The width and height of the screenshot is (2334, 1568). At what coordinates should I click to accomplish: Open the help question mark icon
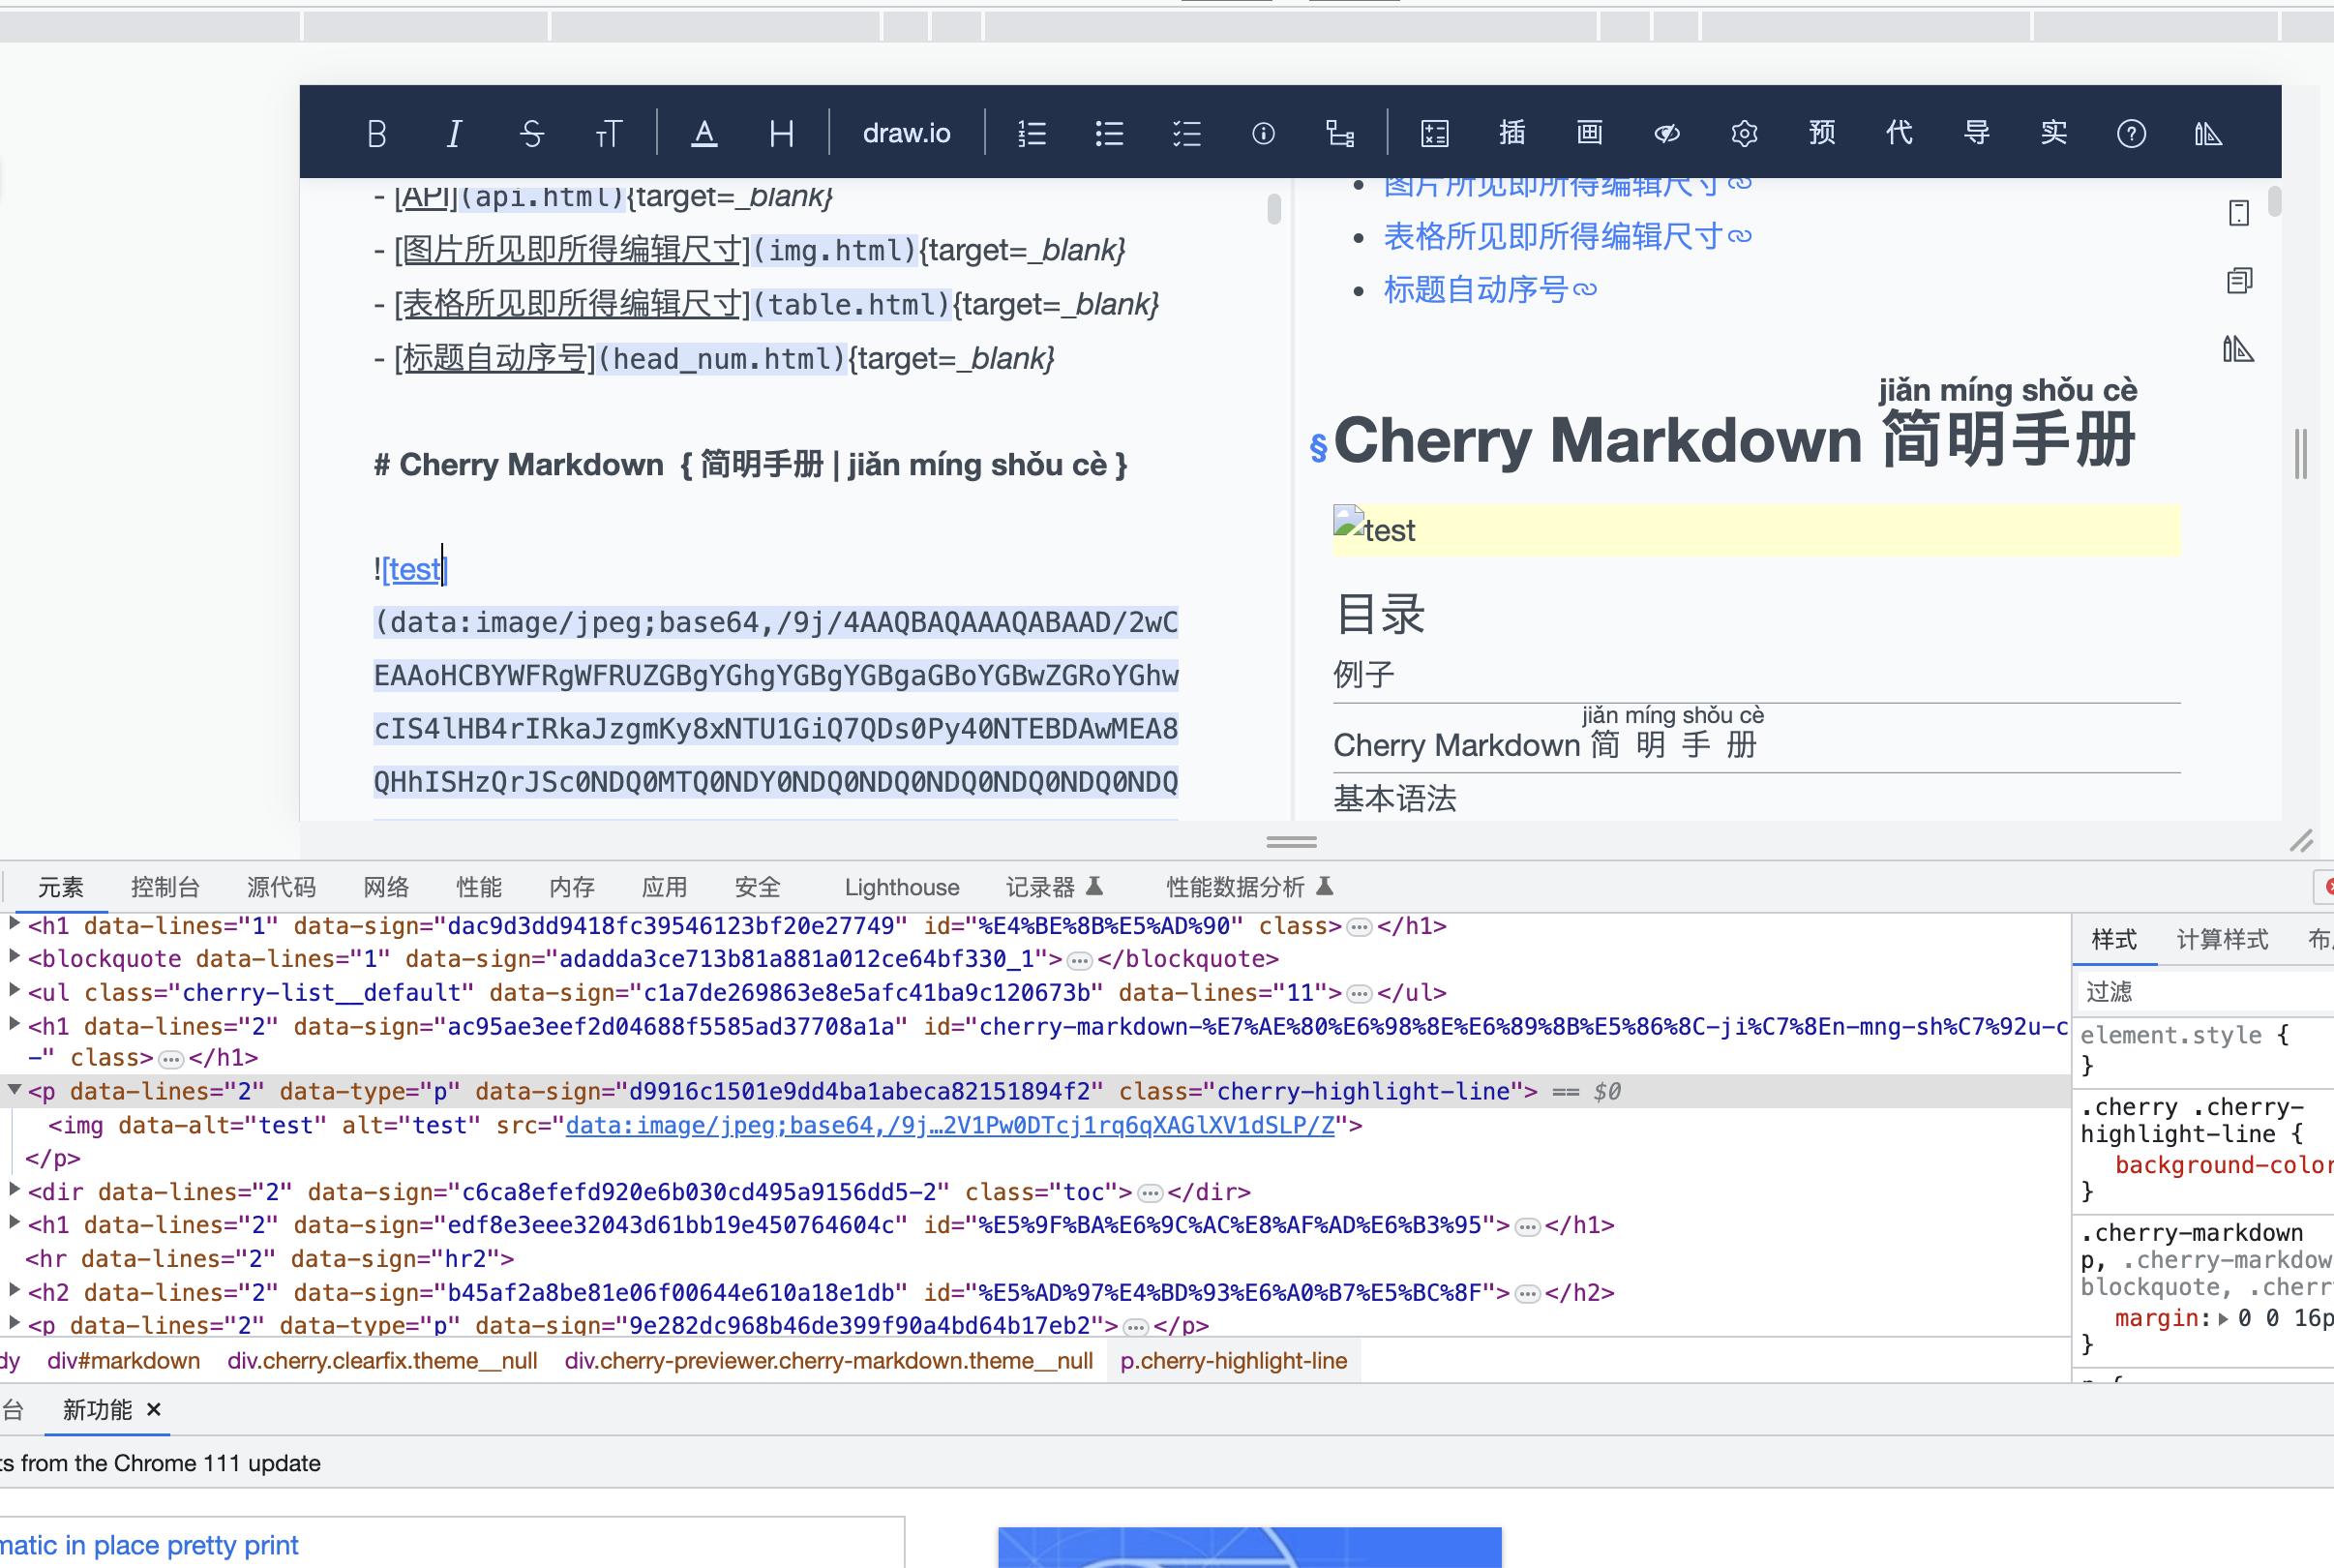coord(2130,133)
